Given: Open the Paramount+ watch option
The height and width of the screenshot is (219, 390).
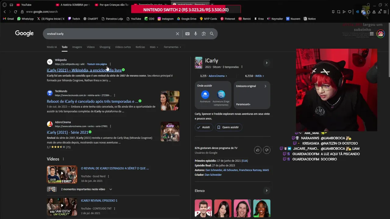Looking at the screenshot, I should [205, 97].
